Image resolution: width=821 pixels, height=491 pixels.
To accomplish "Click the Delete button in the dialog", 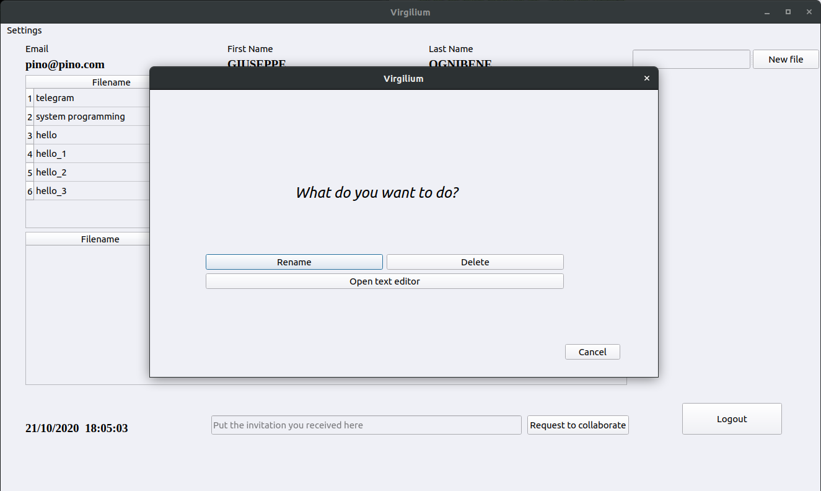I will point(475,262).
